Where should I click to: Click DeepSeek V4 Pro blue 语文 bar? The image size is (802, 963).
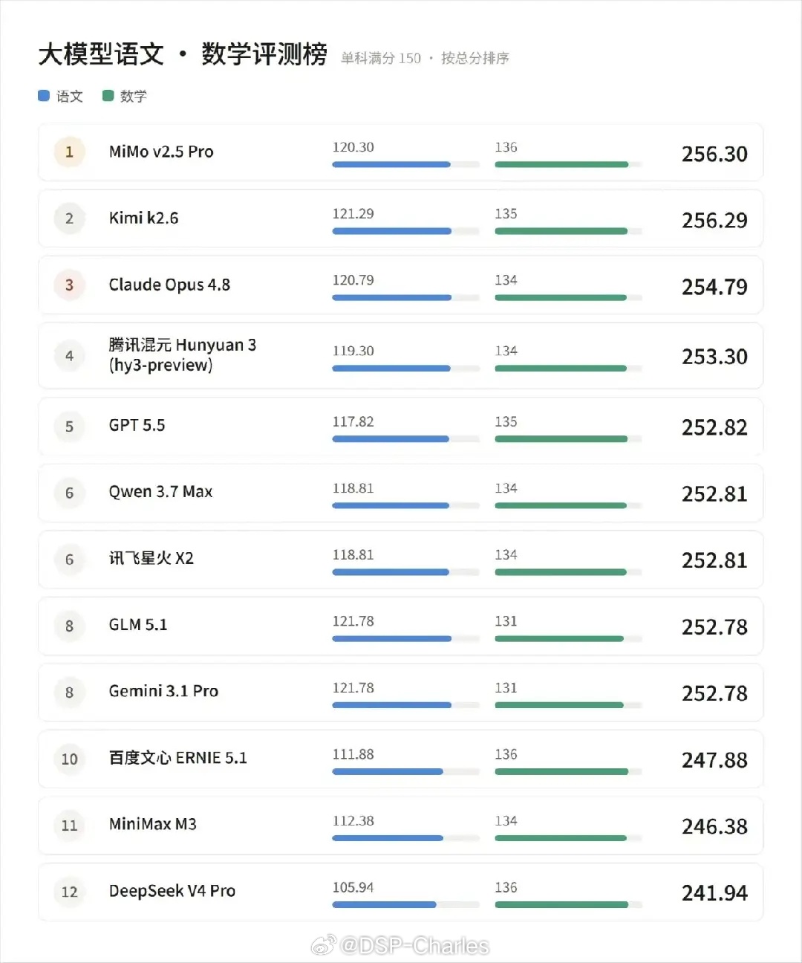click(384, 904)
